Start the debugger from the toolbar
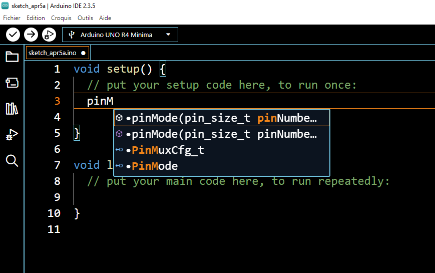435x273 pixels. [x=49, y=35]
